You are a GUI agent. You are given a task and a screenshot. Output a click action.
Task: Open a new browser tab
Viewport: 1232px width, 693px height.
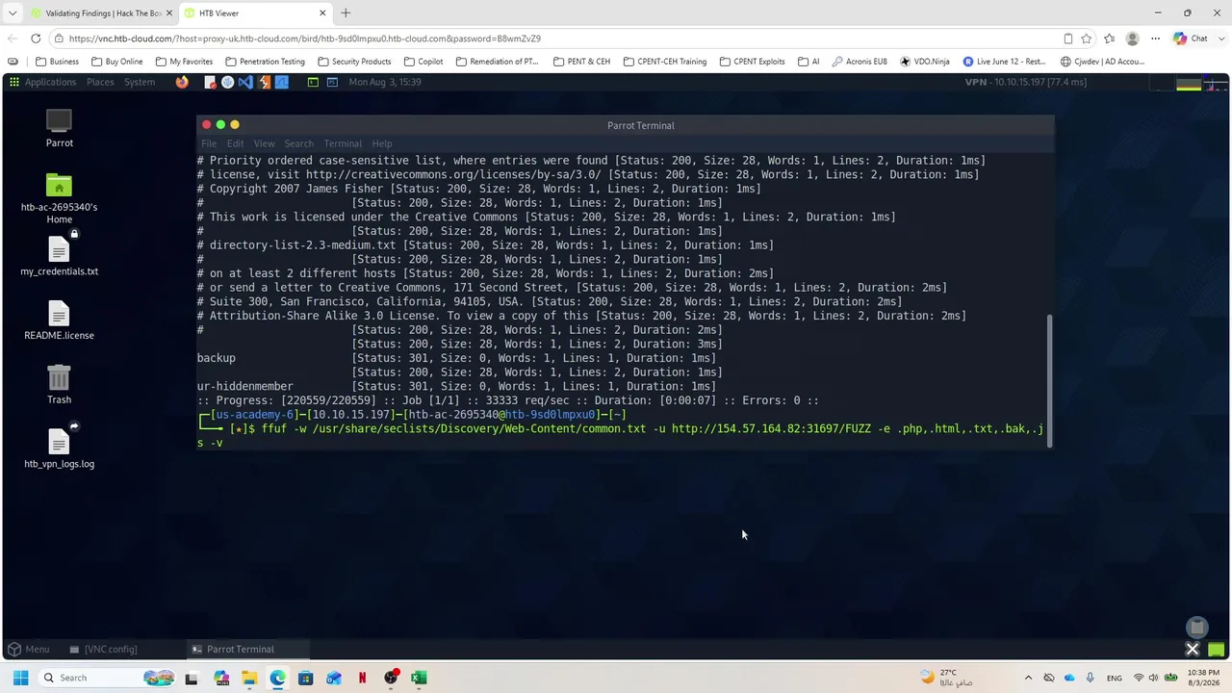(x=346, y=13)
